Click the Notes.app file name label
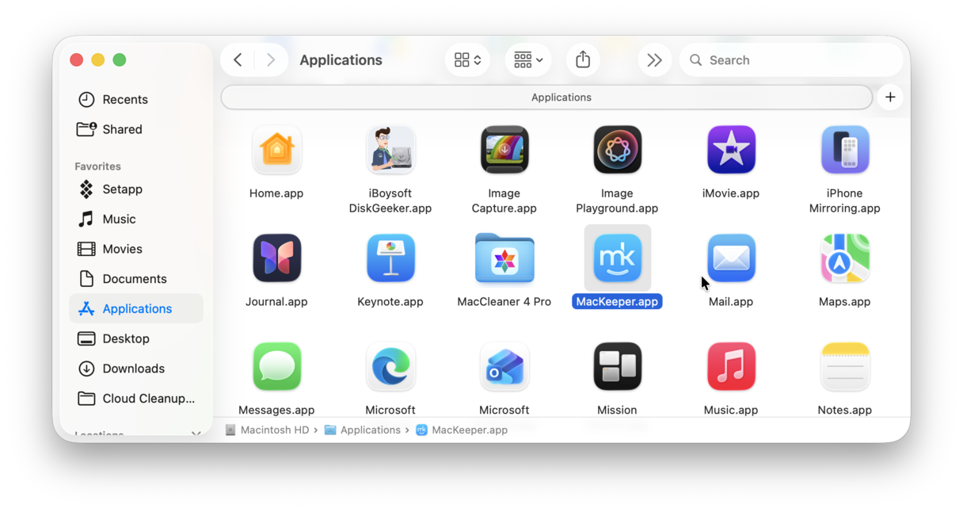The image size is (963, 512). point(845,410)
